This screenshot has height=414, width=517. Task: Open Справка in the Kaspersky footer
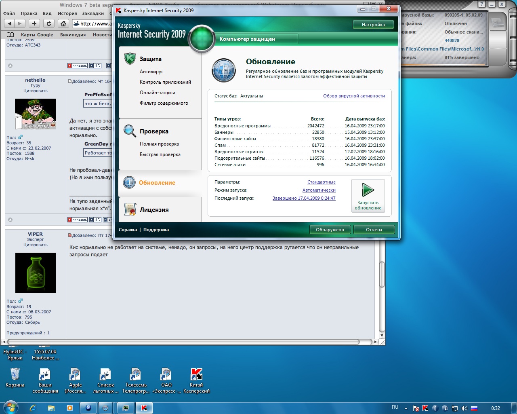tap(128, 230)
